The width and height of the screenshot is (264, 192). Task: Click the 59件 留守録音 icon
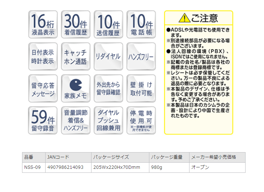tap(43, 121)
